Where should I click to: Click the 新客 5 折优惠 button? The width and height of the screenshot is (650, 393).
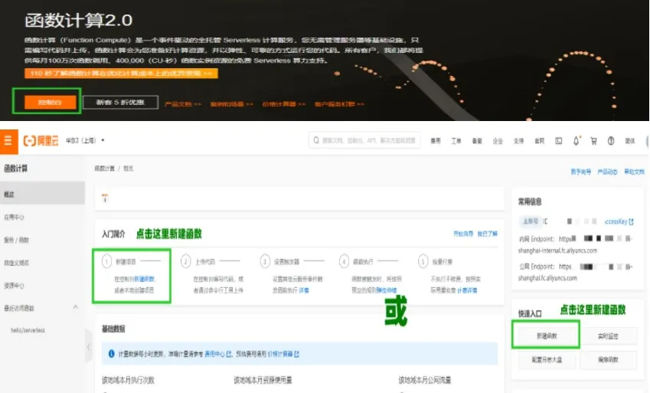tap(121, 102)
